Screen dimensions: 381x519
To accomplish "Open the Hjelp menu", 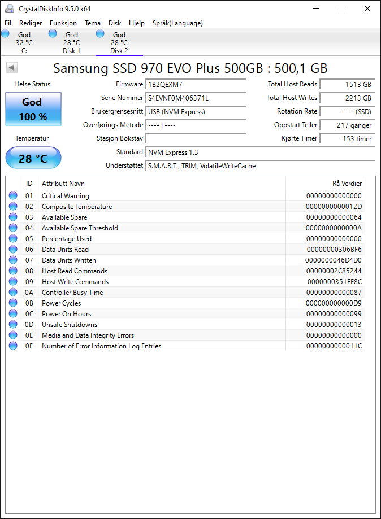I will coord(137,23).
